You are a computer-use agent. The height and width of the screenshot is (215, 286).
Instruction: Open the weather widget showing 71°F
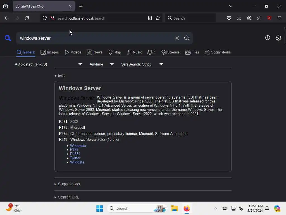click(x=14, y=208)
